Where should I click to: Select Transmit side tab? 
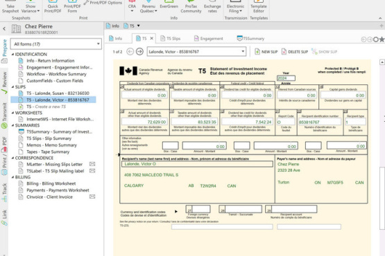point(4,115)
